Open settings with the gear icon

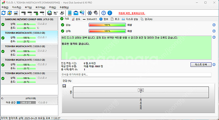click(x=90, y=13)
